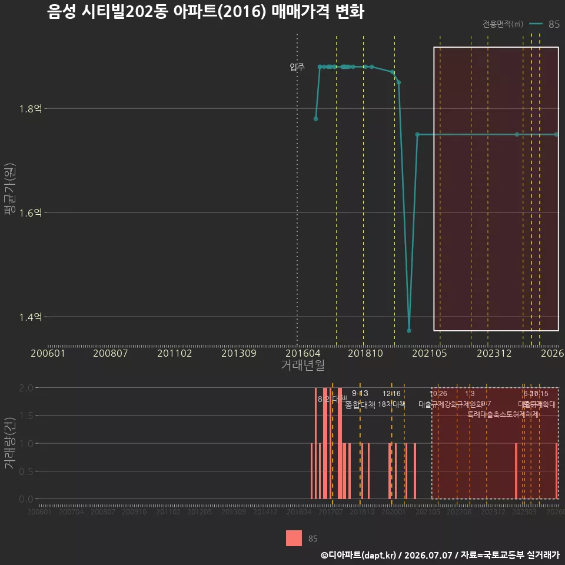Click the '12·16' policy annotation

click(x=391, y=394)
